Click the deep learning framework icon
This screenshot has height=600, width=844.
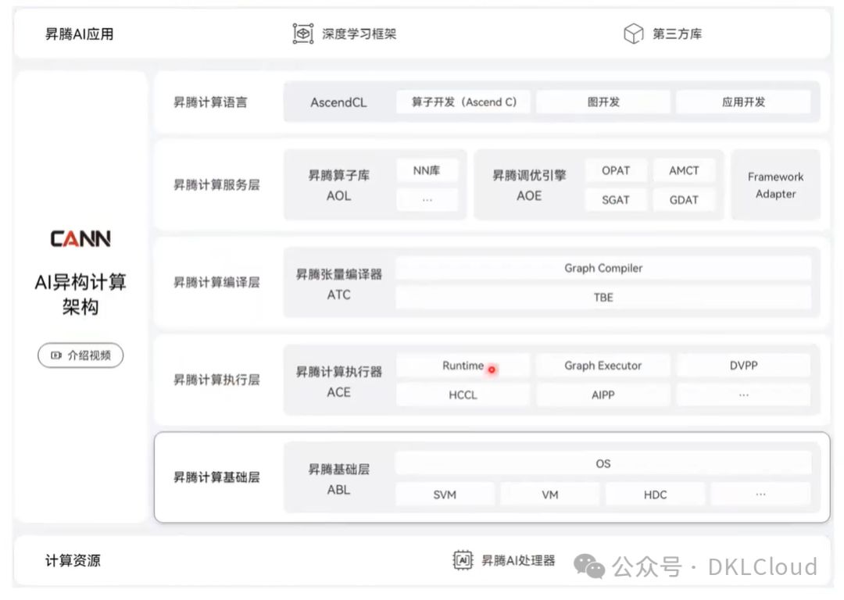click(303, 34)
